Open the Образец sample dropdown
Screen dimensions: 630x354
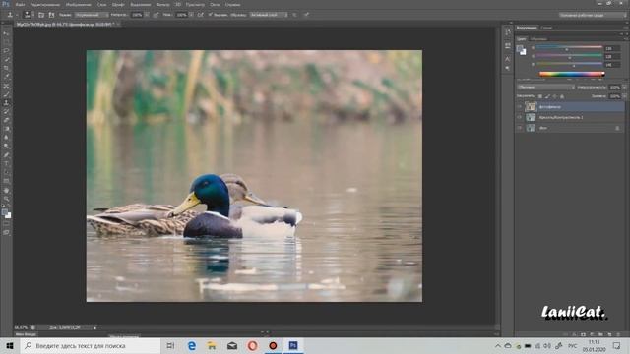click(269, 15)
